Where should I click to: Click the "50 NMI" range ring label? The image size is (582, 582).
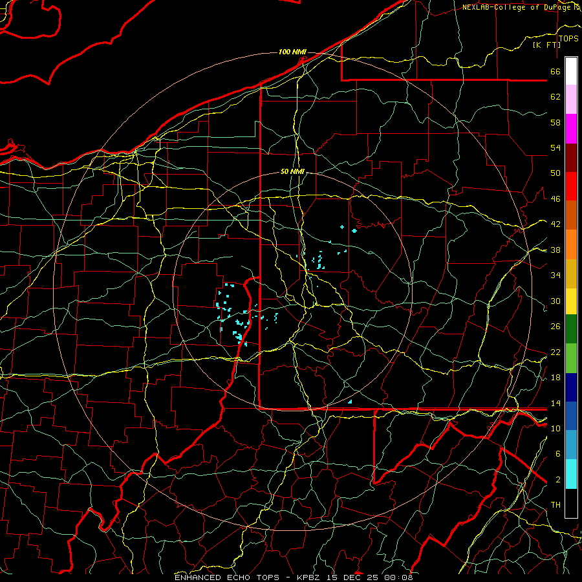click(292, 171)
